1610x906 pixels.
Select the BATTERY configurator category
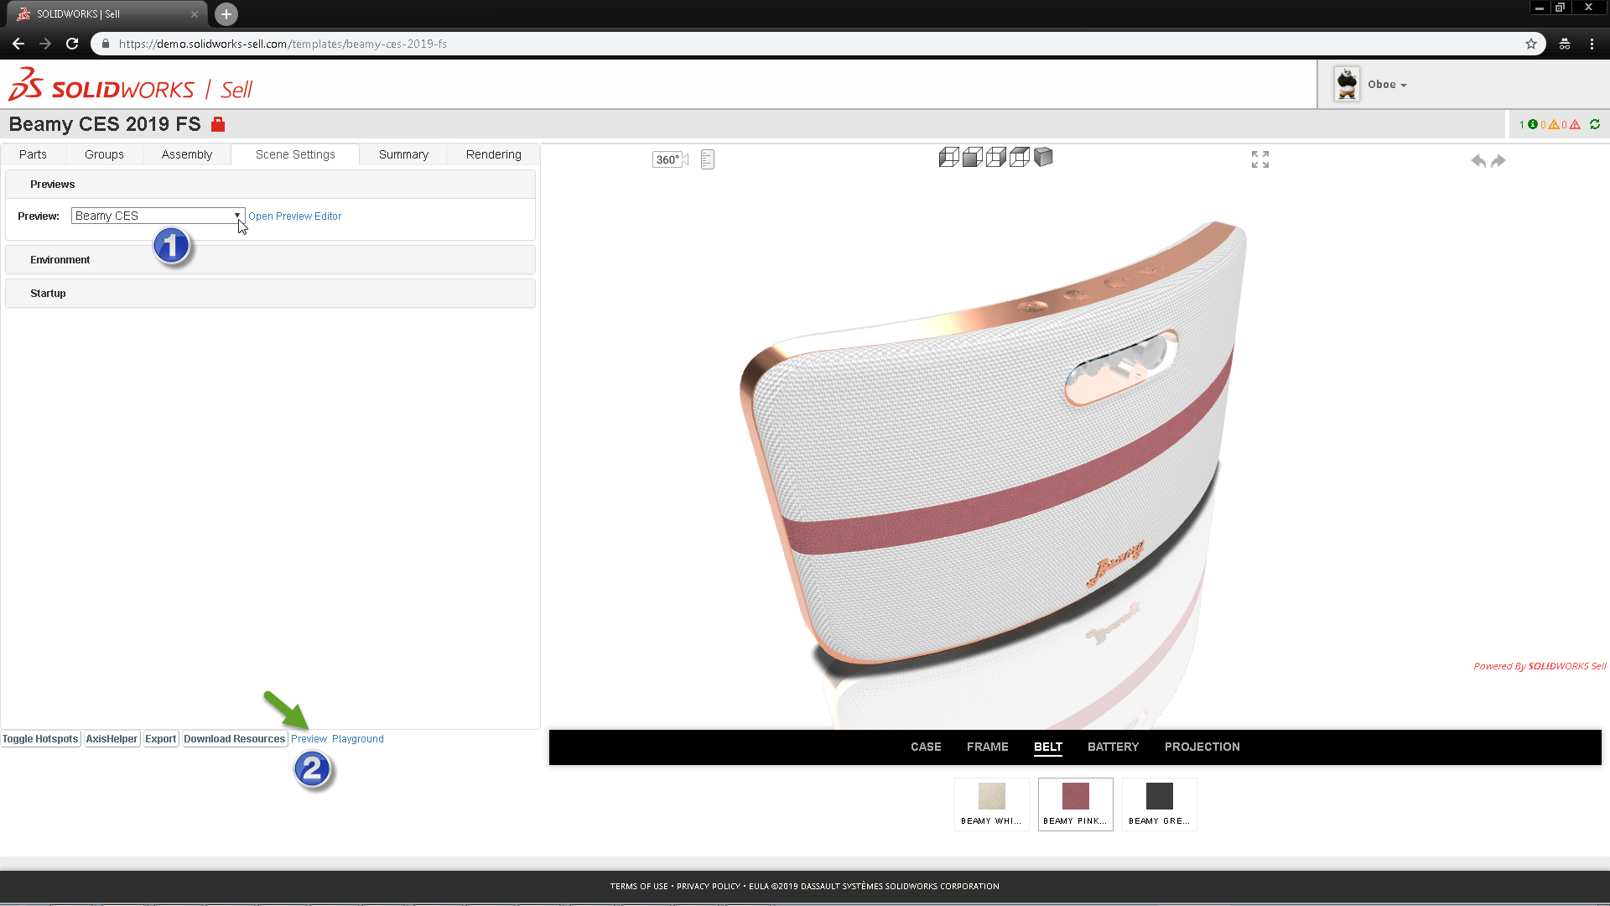tap(1113, 747)
